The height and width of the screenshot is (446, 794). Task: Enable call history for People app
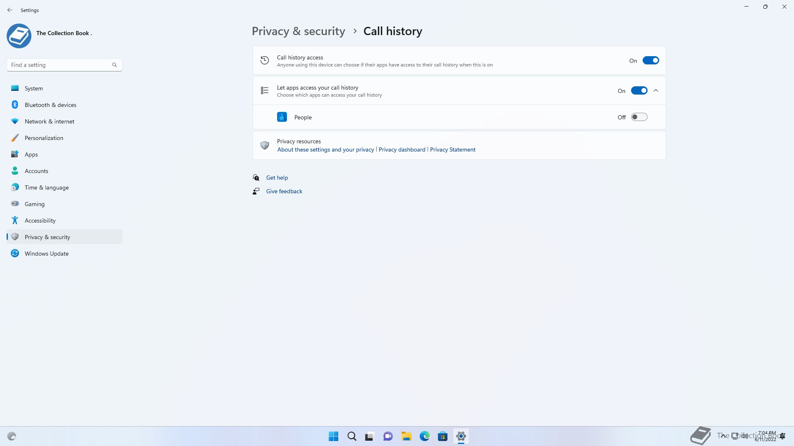(639, 117)
